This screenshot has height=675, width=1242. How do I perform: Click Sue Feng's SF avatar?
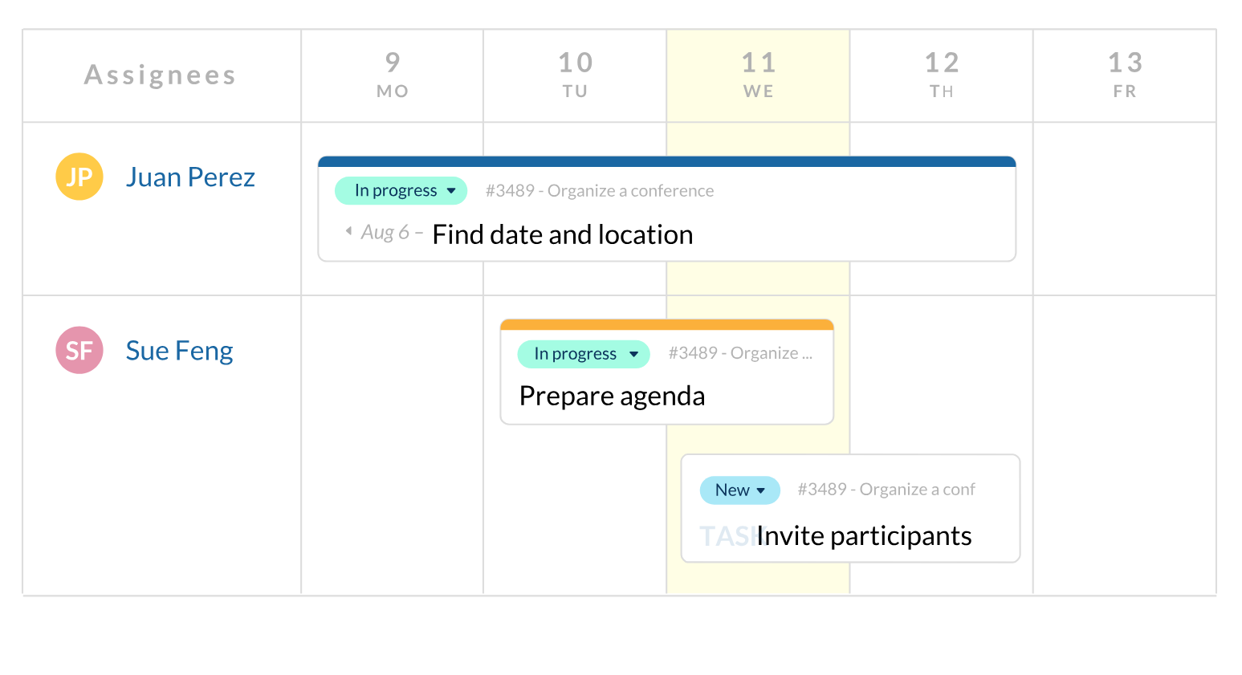tap(79, 350)
